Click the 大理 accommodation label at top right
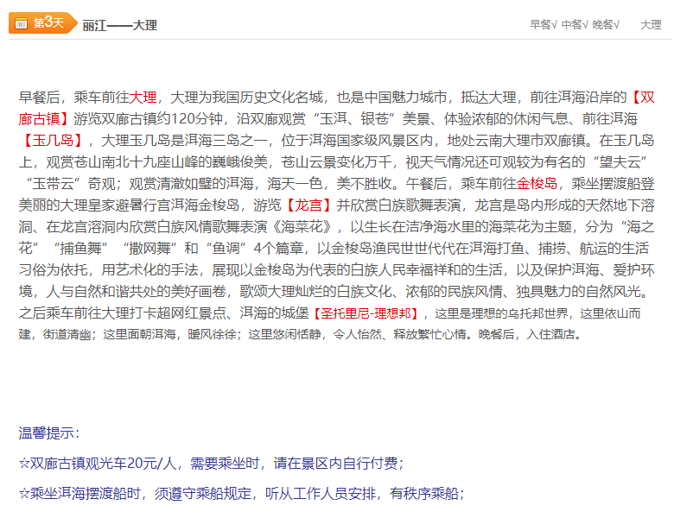 [x=651, y=25]
